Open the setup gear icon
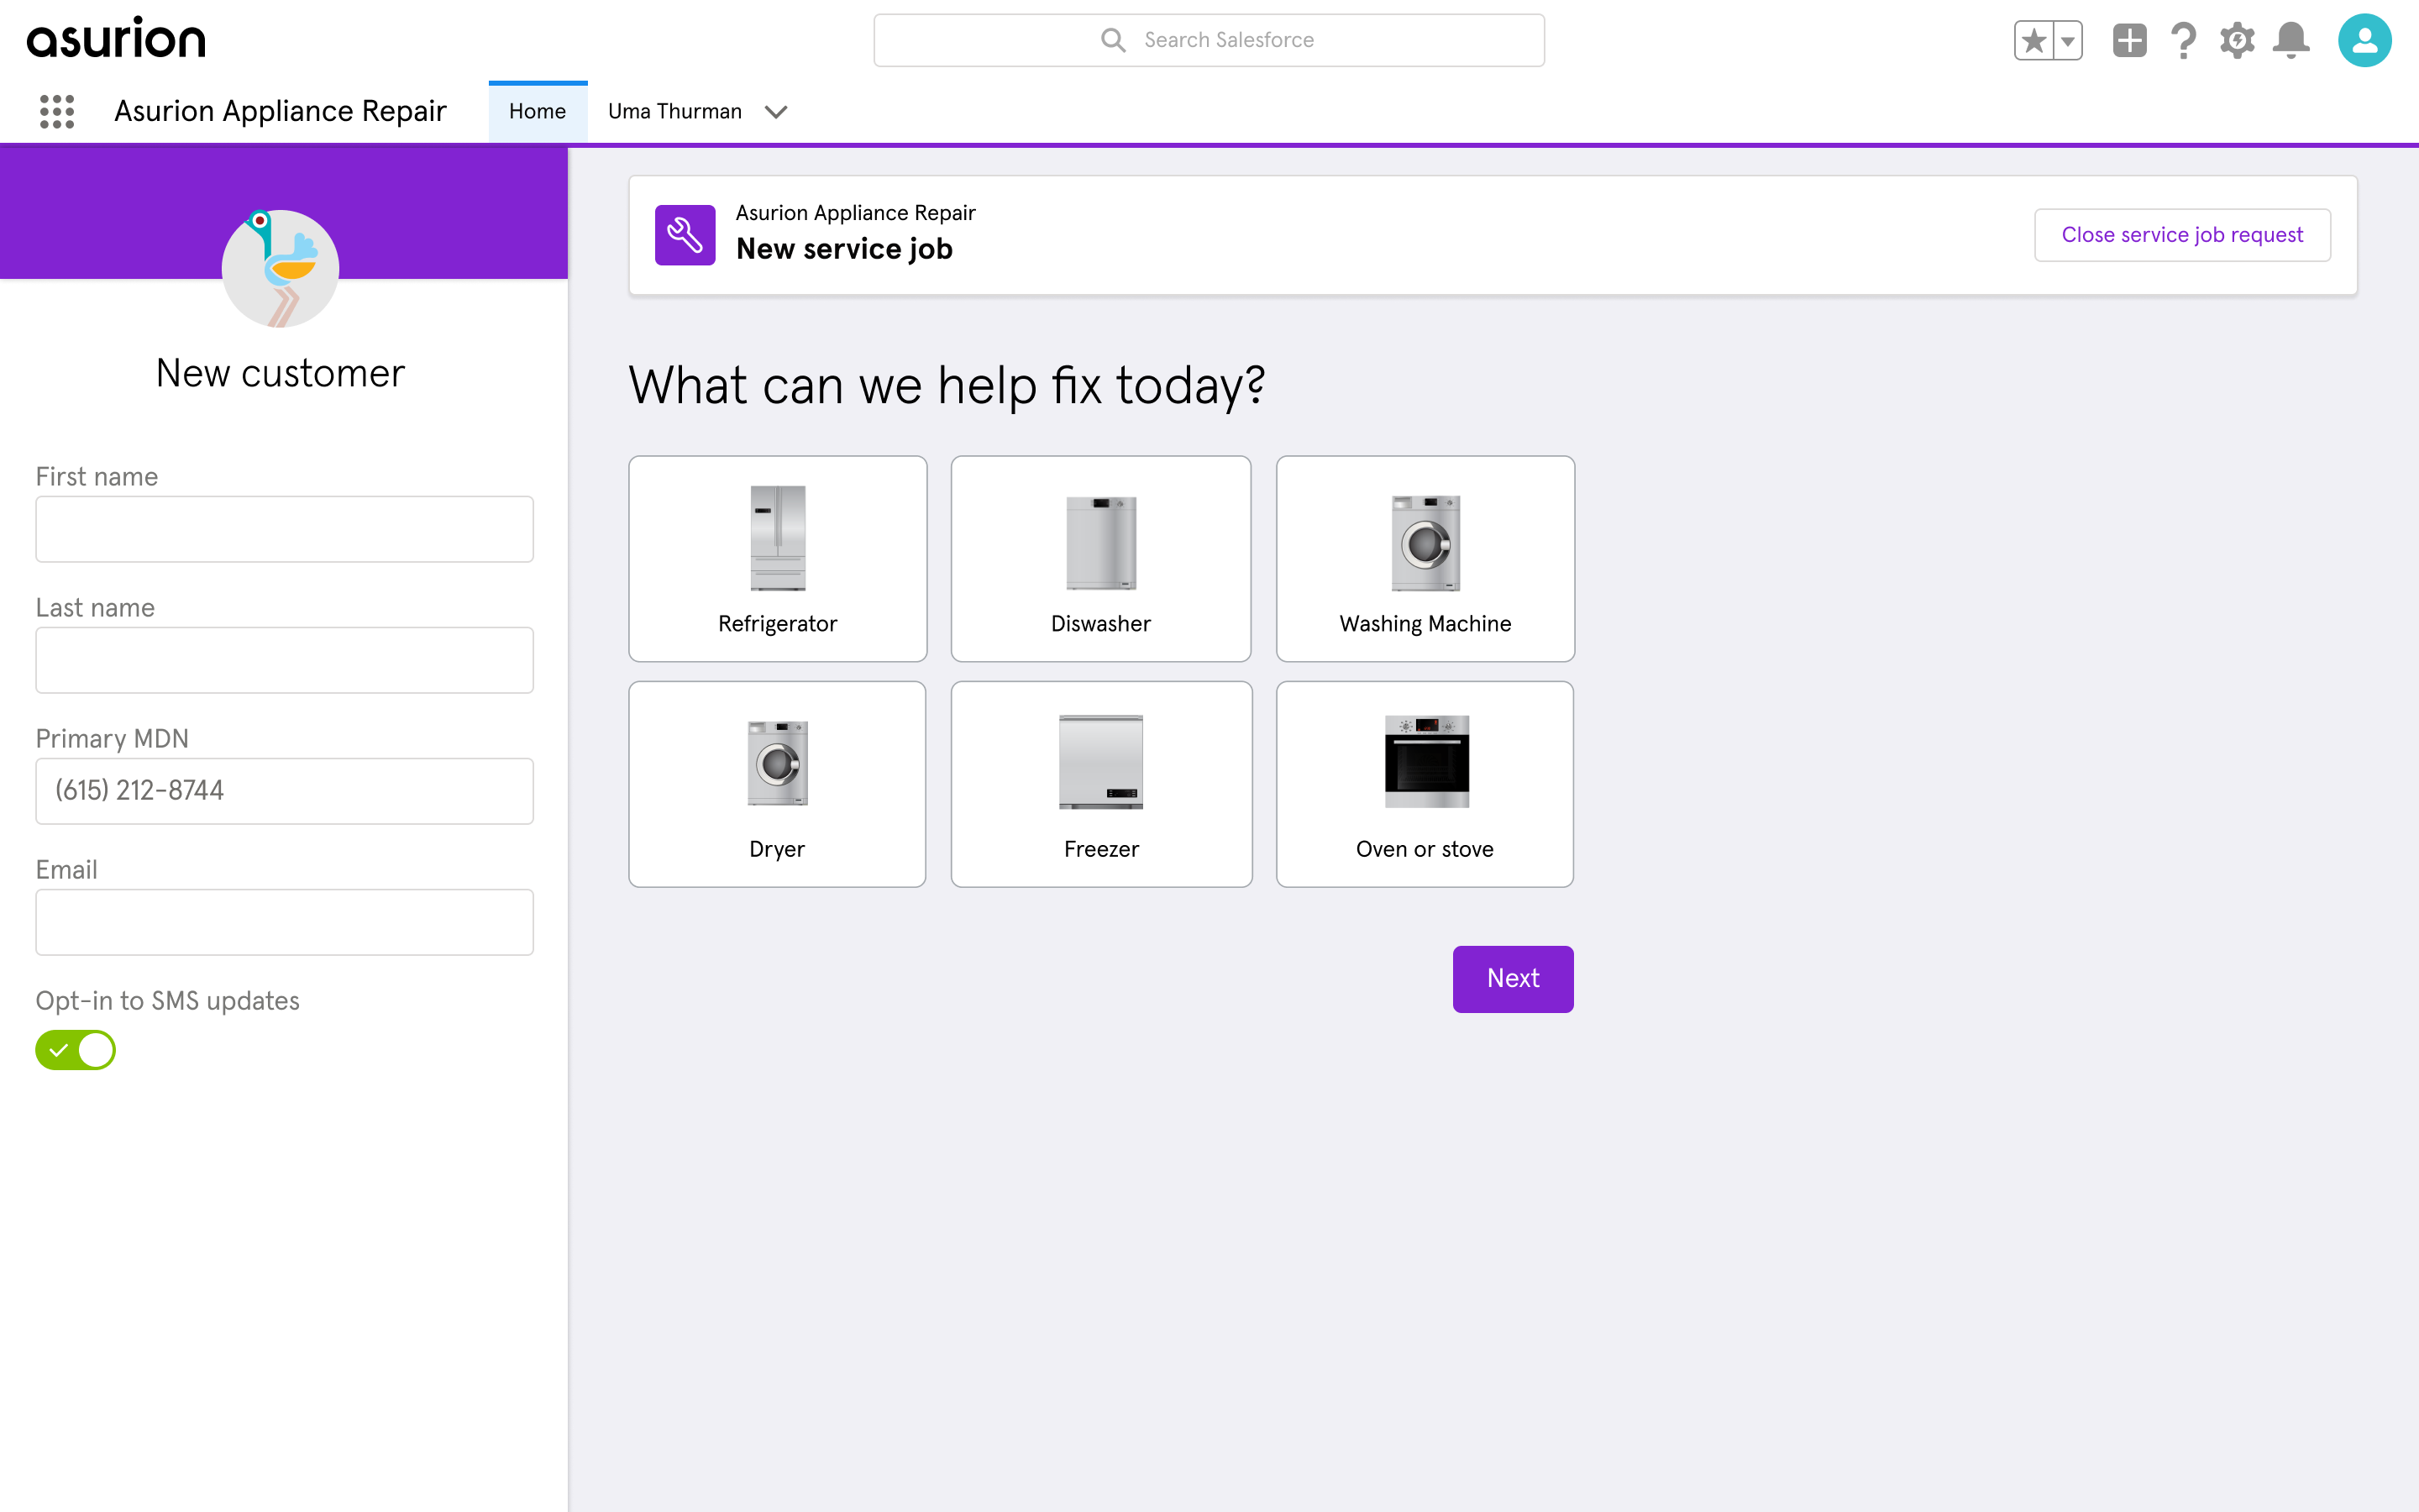This screenshot has height=1512, width=2419. (x=2237, y=41)
